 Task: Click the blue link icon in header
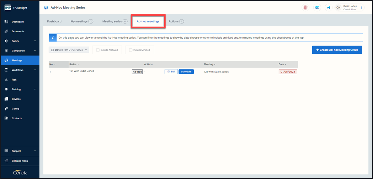tap(317, 7)
